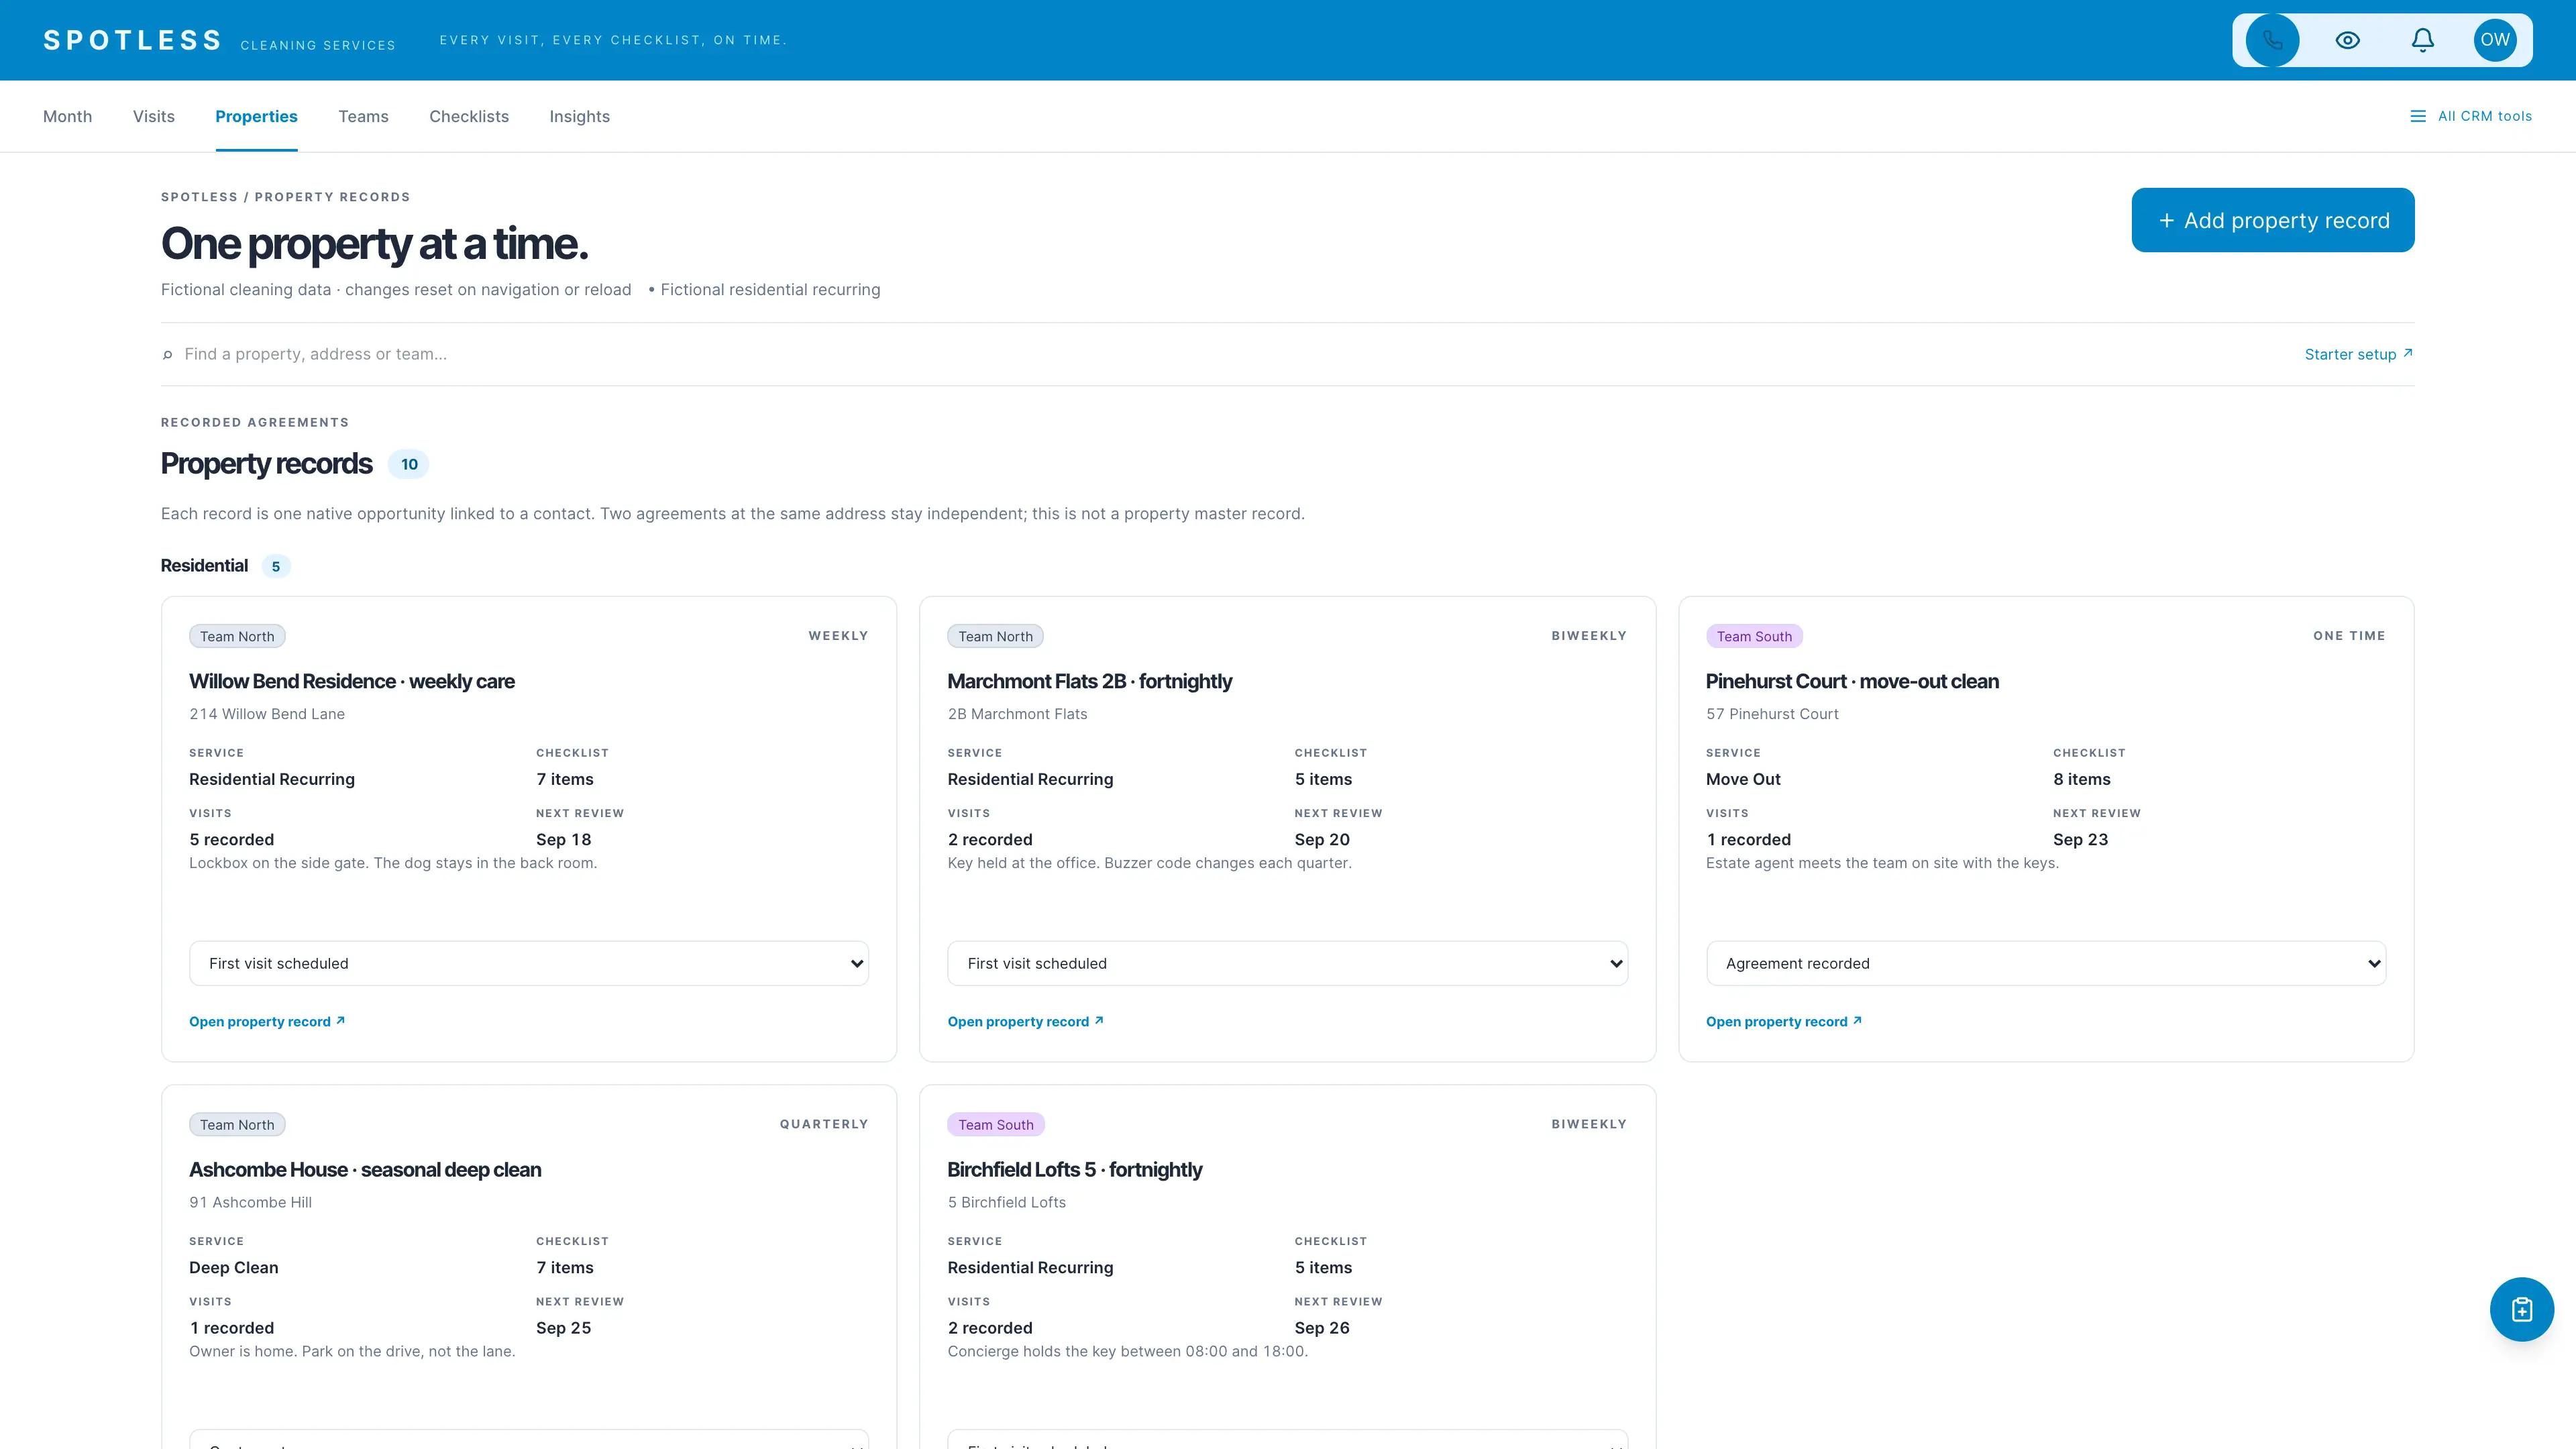Open the Insights tab

(579, 116)
